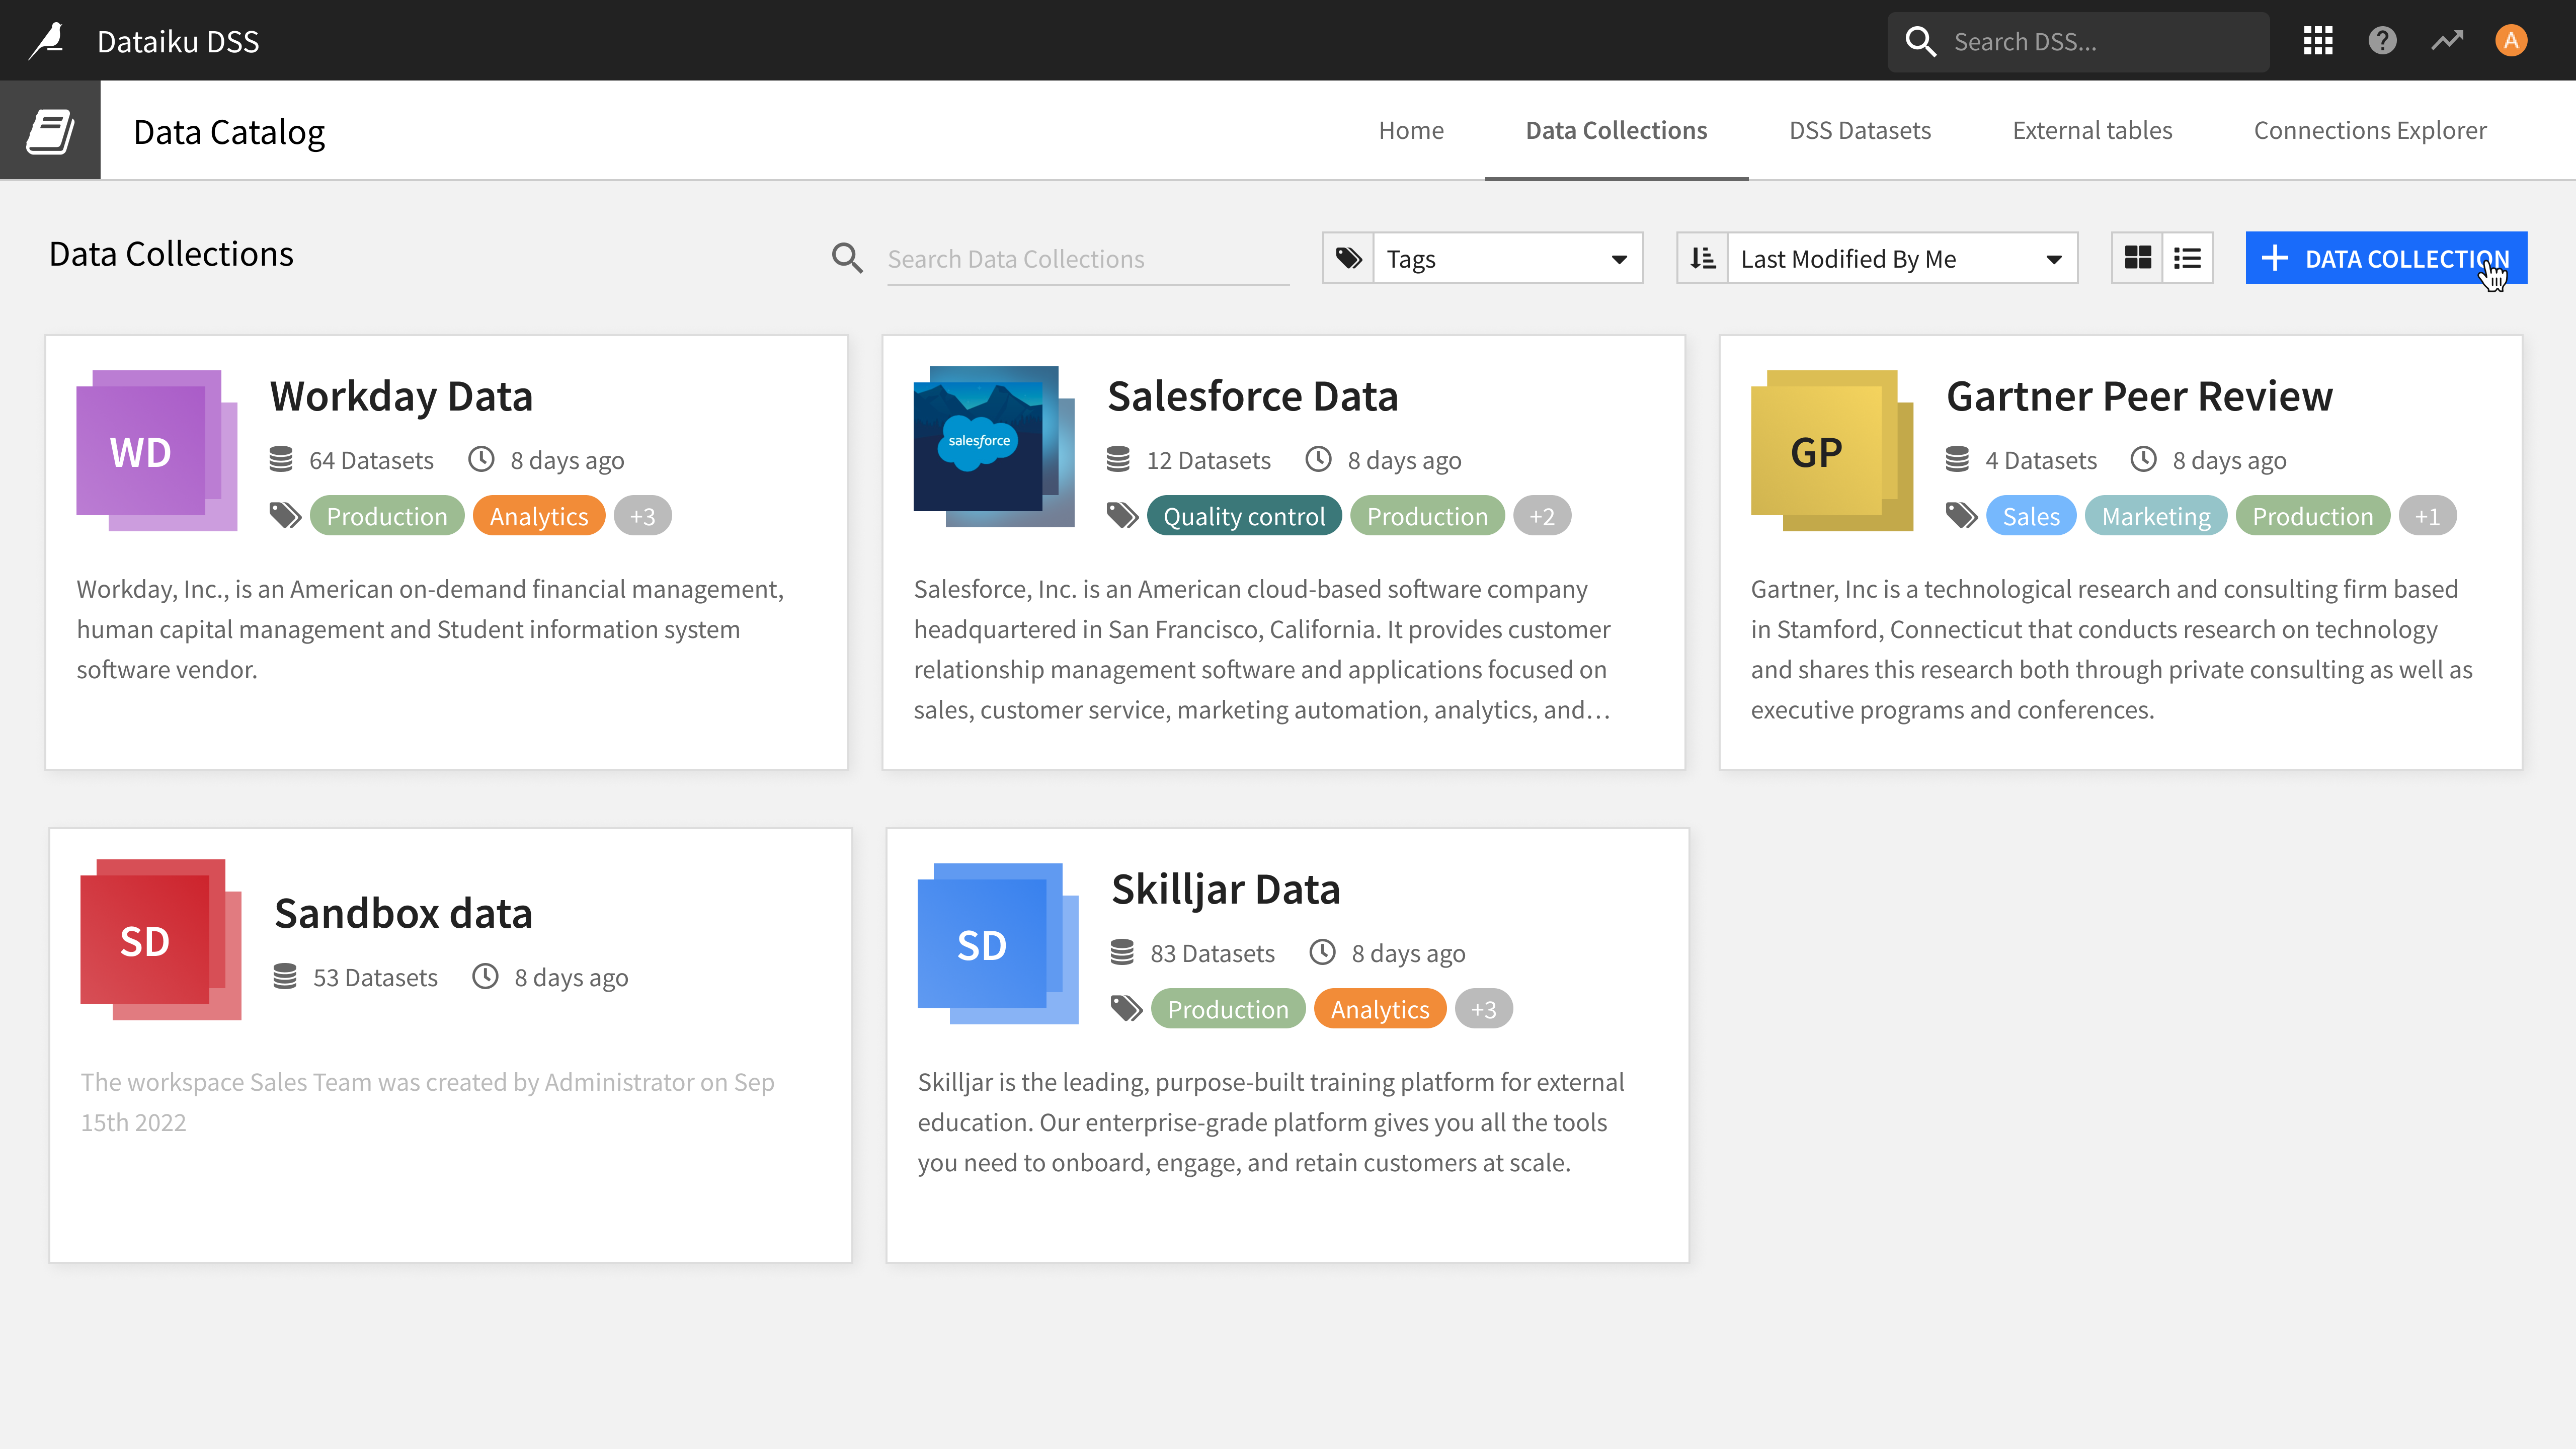
Task: Click the GP Gartner collection thumbnail
Action: tap(1832, 450)
